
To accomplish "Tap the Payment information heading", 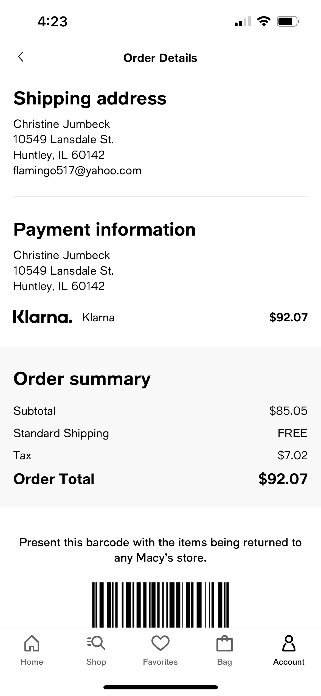I will click(x=105, y=230).
